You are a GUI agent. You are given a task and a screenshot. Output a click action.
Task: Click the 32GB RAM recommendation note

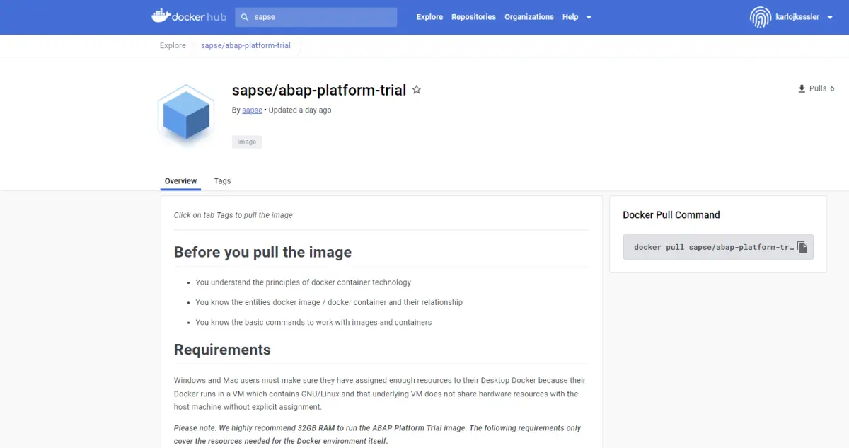click(x=378, y=435)
